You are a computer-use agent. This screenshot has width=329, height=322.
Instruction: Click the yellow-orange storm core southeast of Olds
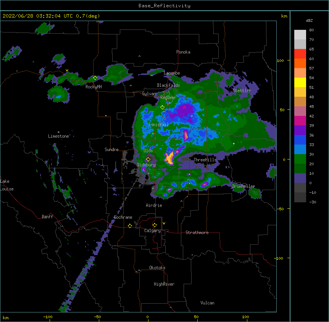click(169, 158)
